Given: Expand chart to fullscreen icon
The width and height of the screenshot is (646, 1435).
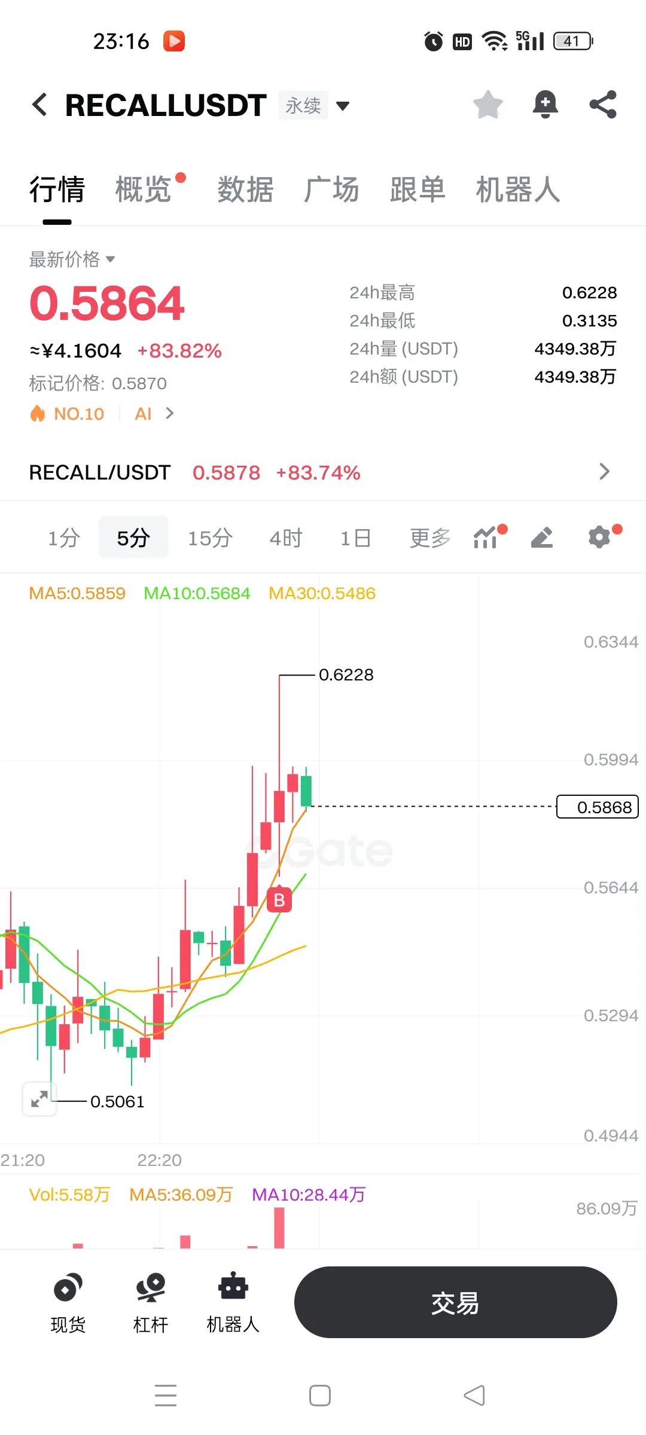Looking at the screenshot, I should pos(39,1099).
